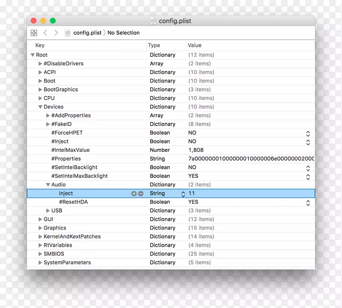
Task: Select config.plist in the path bar
Action: pyautogui.click(x=87, y=33)
